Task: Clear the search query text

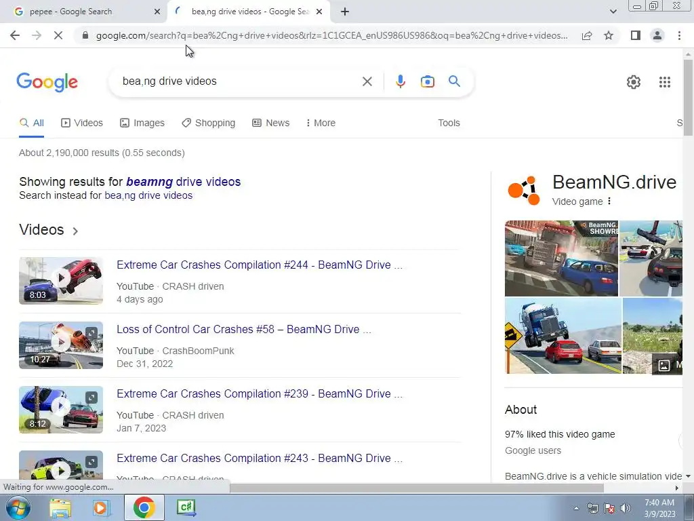Action: pos(367,81)
